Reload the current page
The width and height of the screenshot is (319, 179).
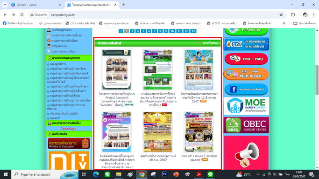pyautogui.click(x=22, y=14)
